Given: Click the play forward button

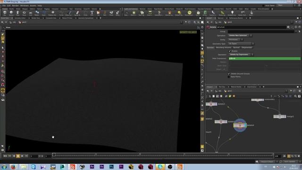Looking at the screenshot, I should click(22, 156).
